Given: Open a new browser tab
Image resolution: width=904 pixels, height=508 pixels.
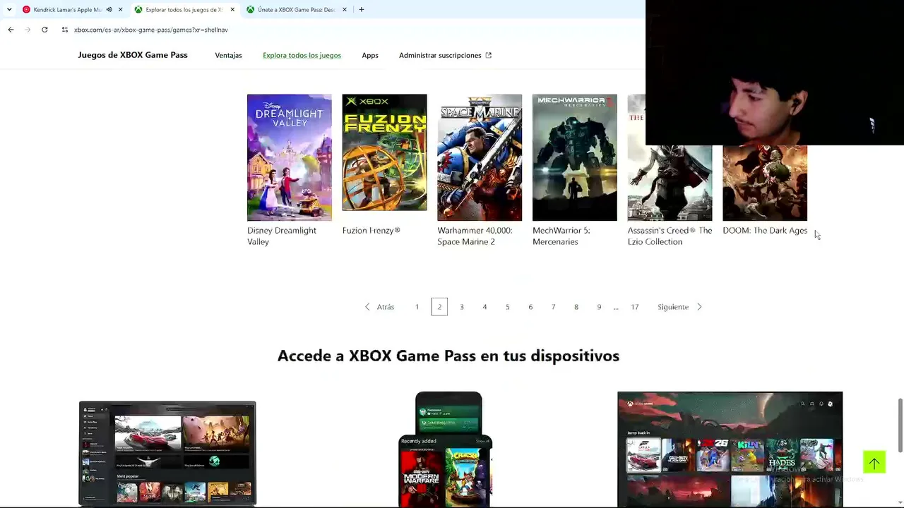Looking at the screenshot, I should [362, 9].
